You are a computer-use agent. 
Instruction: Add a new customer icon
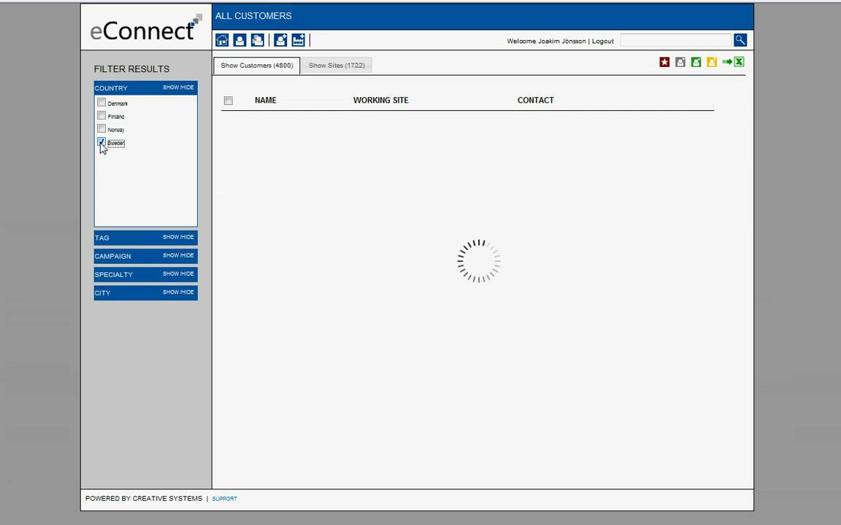280,40
